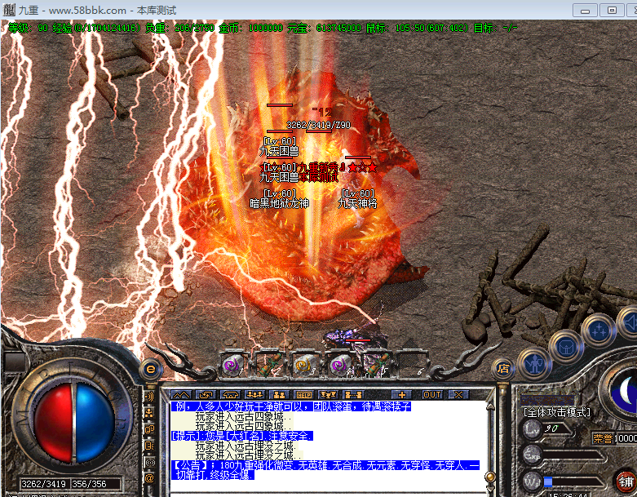Select the '暗黑地狱龙神' monster name
Viewport: 637px width, 497px height.
[x=280, y=202]
